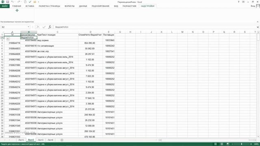The width and height of the screenshot is (260, 146).
Task: Click active sheet tab Лист2
Action: 31,140
